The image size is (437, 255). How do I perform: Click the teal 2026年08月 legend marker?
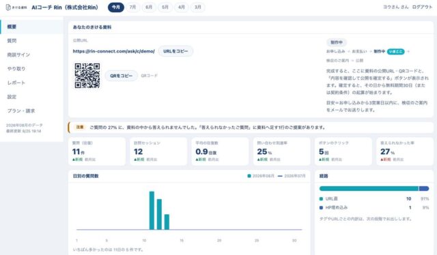[249, 176]
